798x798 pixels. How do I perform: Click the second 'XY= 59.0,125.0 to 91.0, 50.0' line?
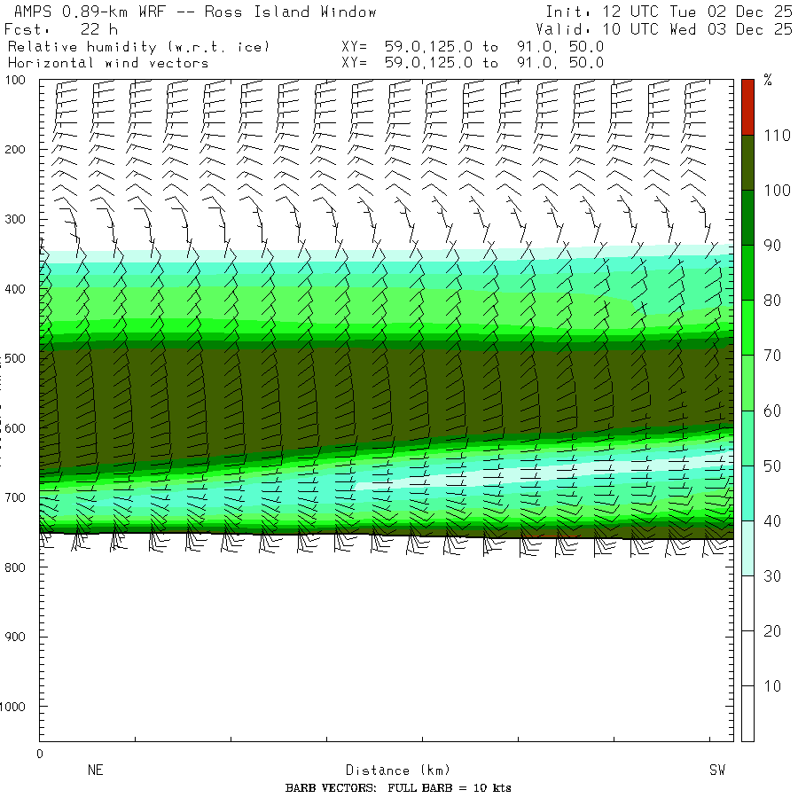pyautogui.click(x=473, y=63)
